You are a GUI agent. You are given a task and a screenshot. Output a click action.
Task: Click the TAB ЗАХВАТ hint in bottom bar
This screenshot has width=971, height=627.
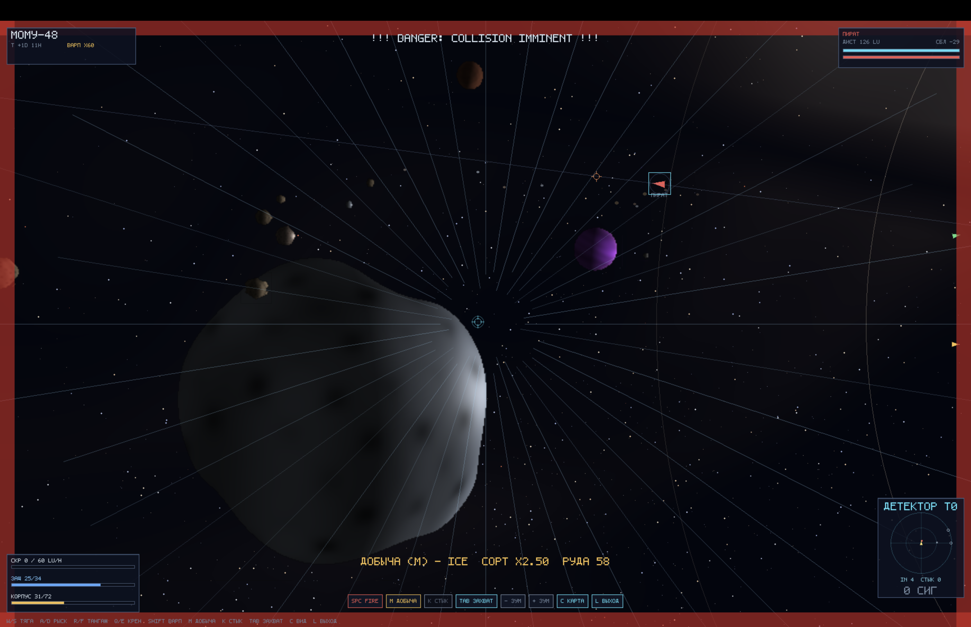266,621
